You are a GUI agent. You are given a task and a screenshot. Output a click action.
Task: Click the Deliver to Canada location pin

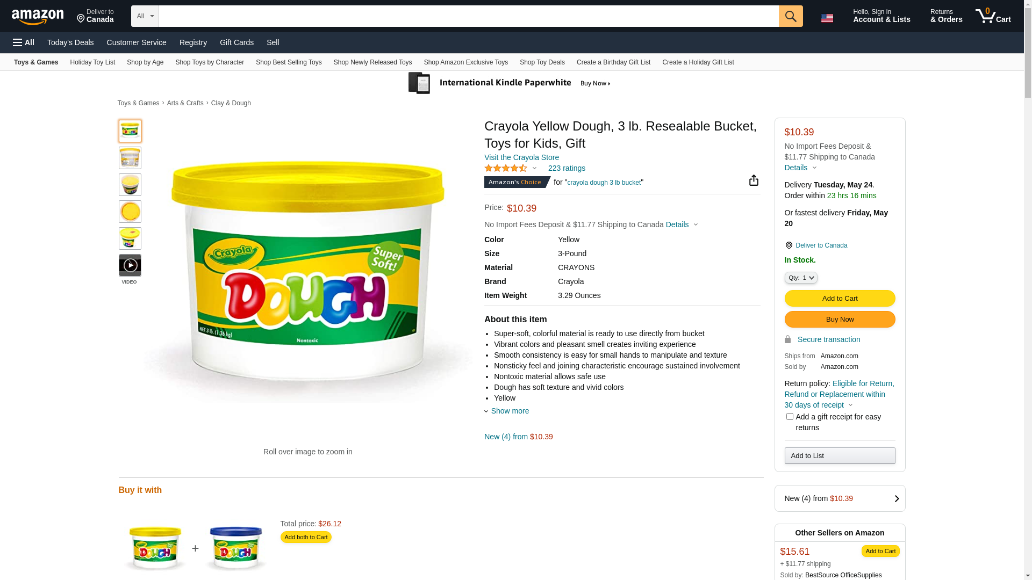(789, 245)
